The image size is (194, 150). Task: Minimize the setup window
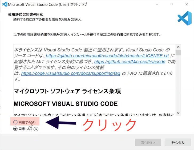tap(157, 4)
